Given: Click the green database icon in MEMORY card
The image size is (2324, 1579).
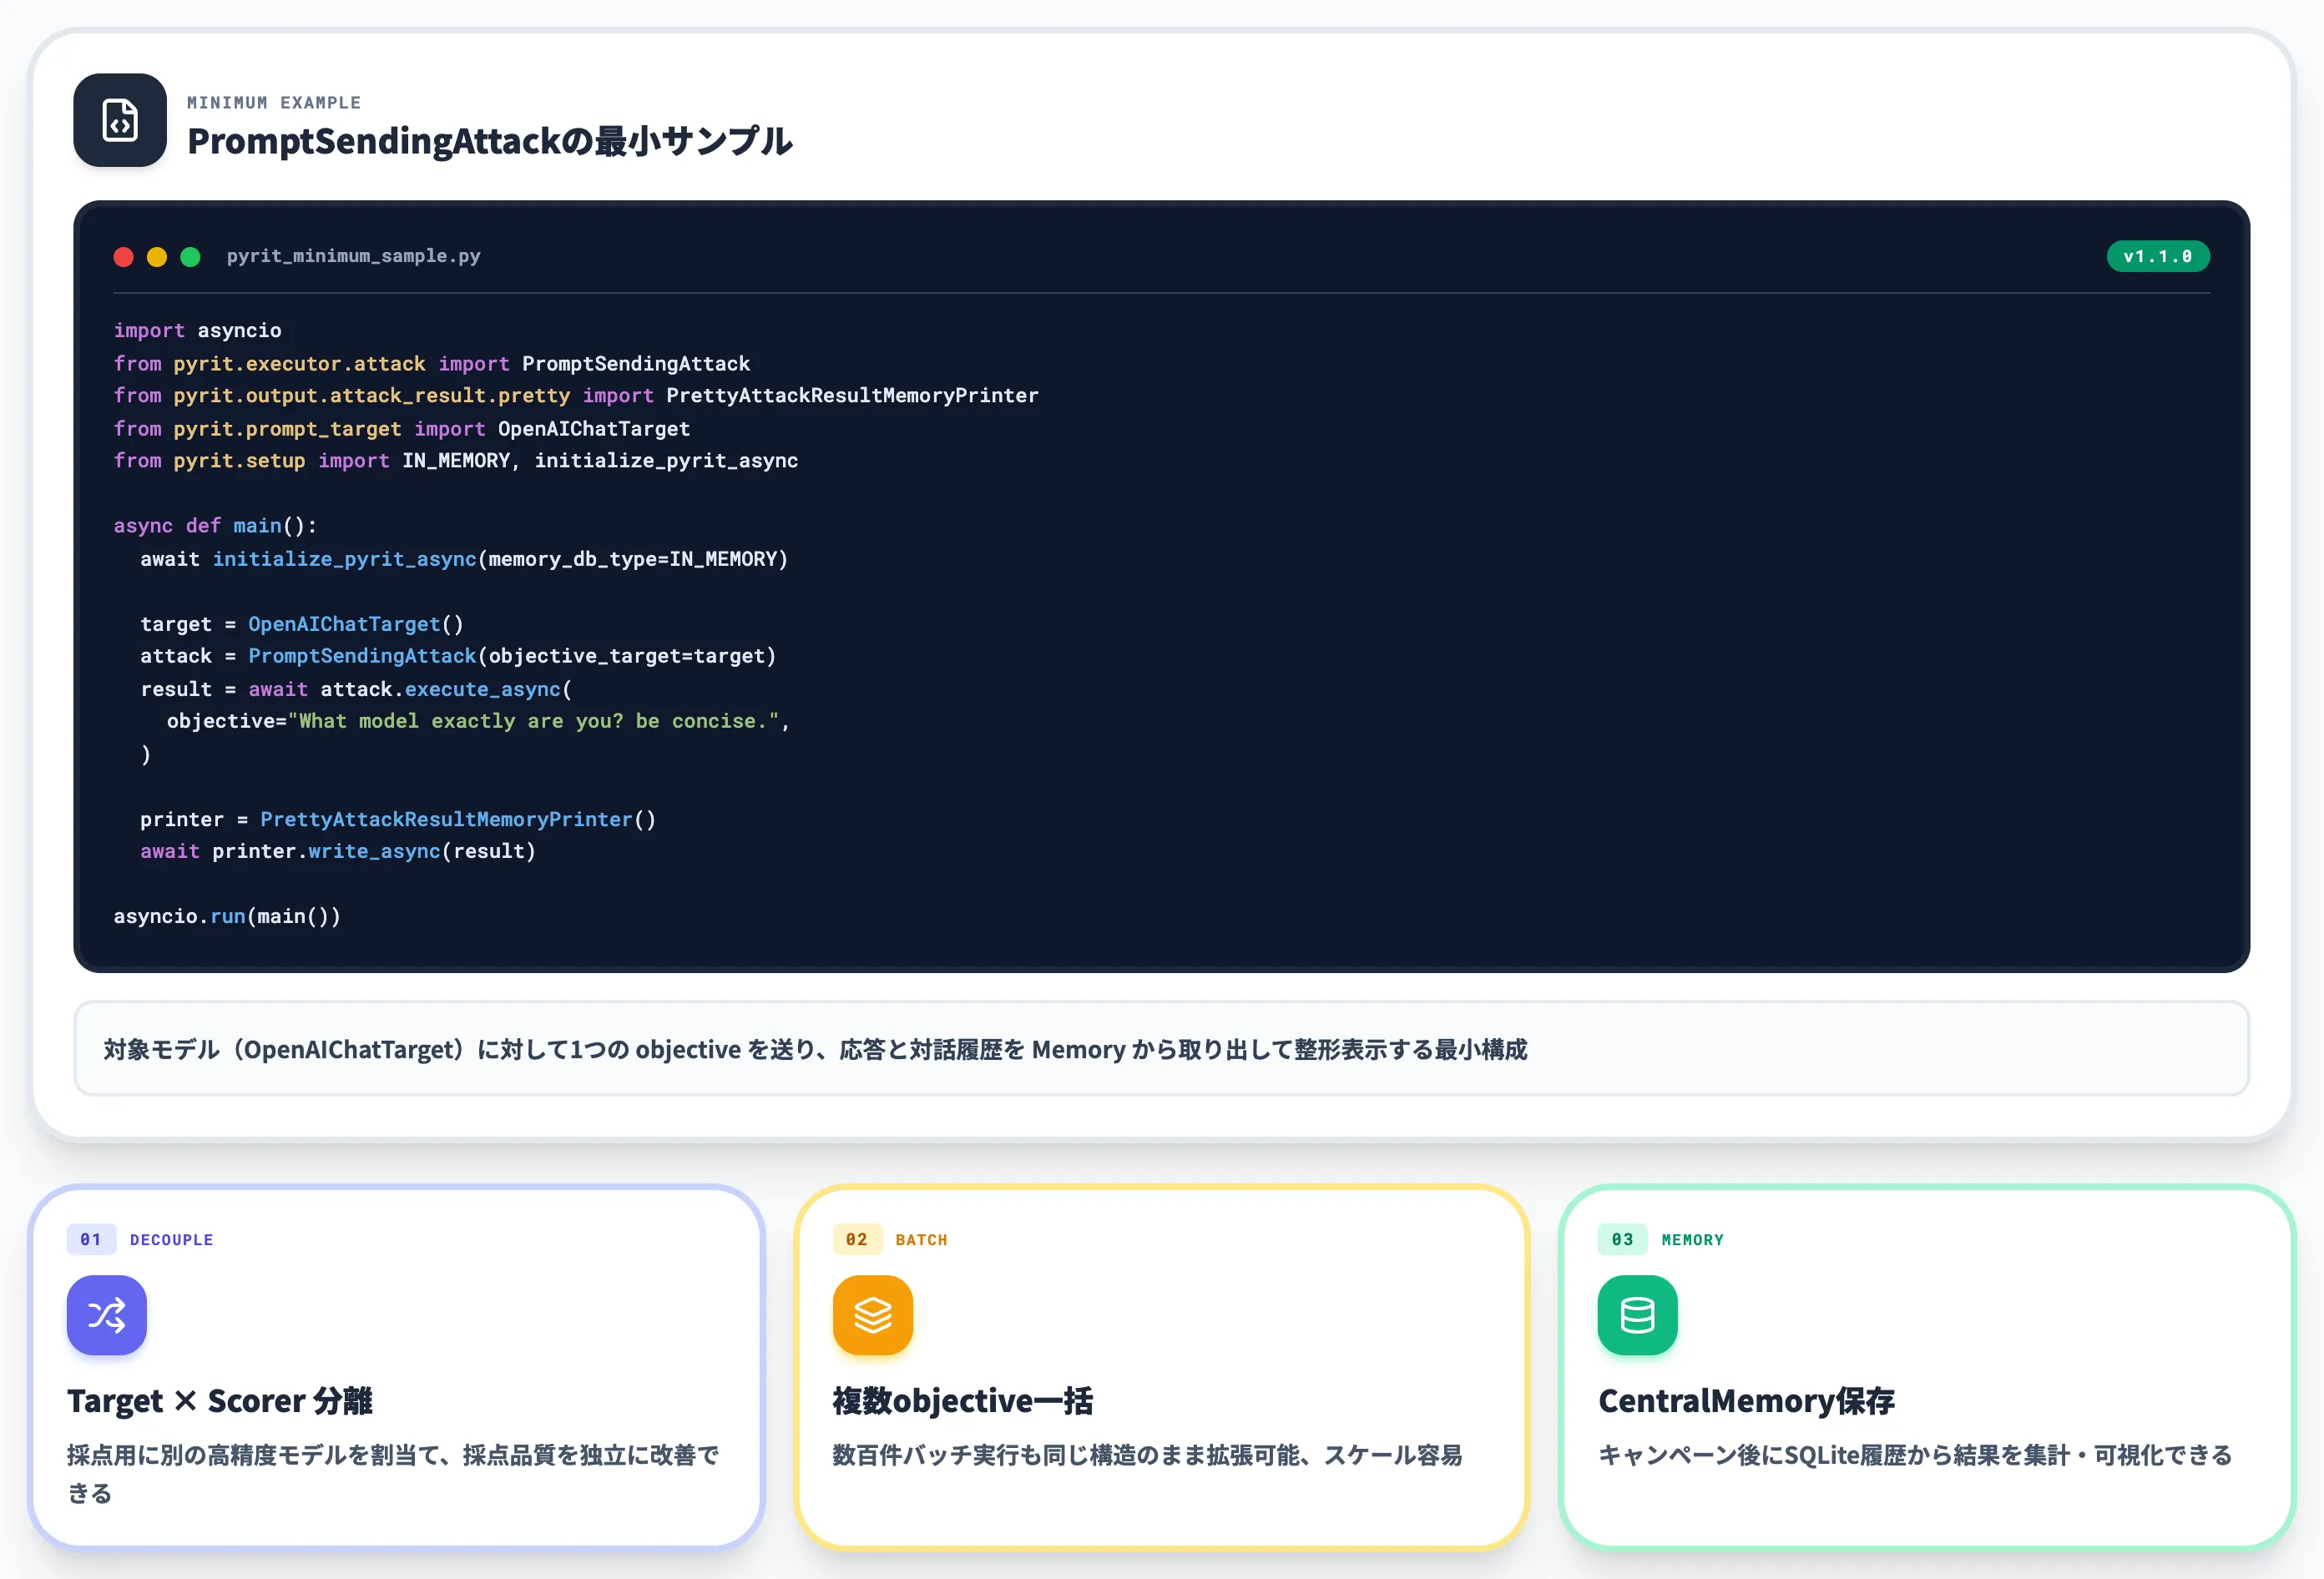Looking at the screenshot, I should click(1638, 1314).
